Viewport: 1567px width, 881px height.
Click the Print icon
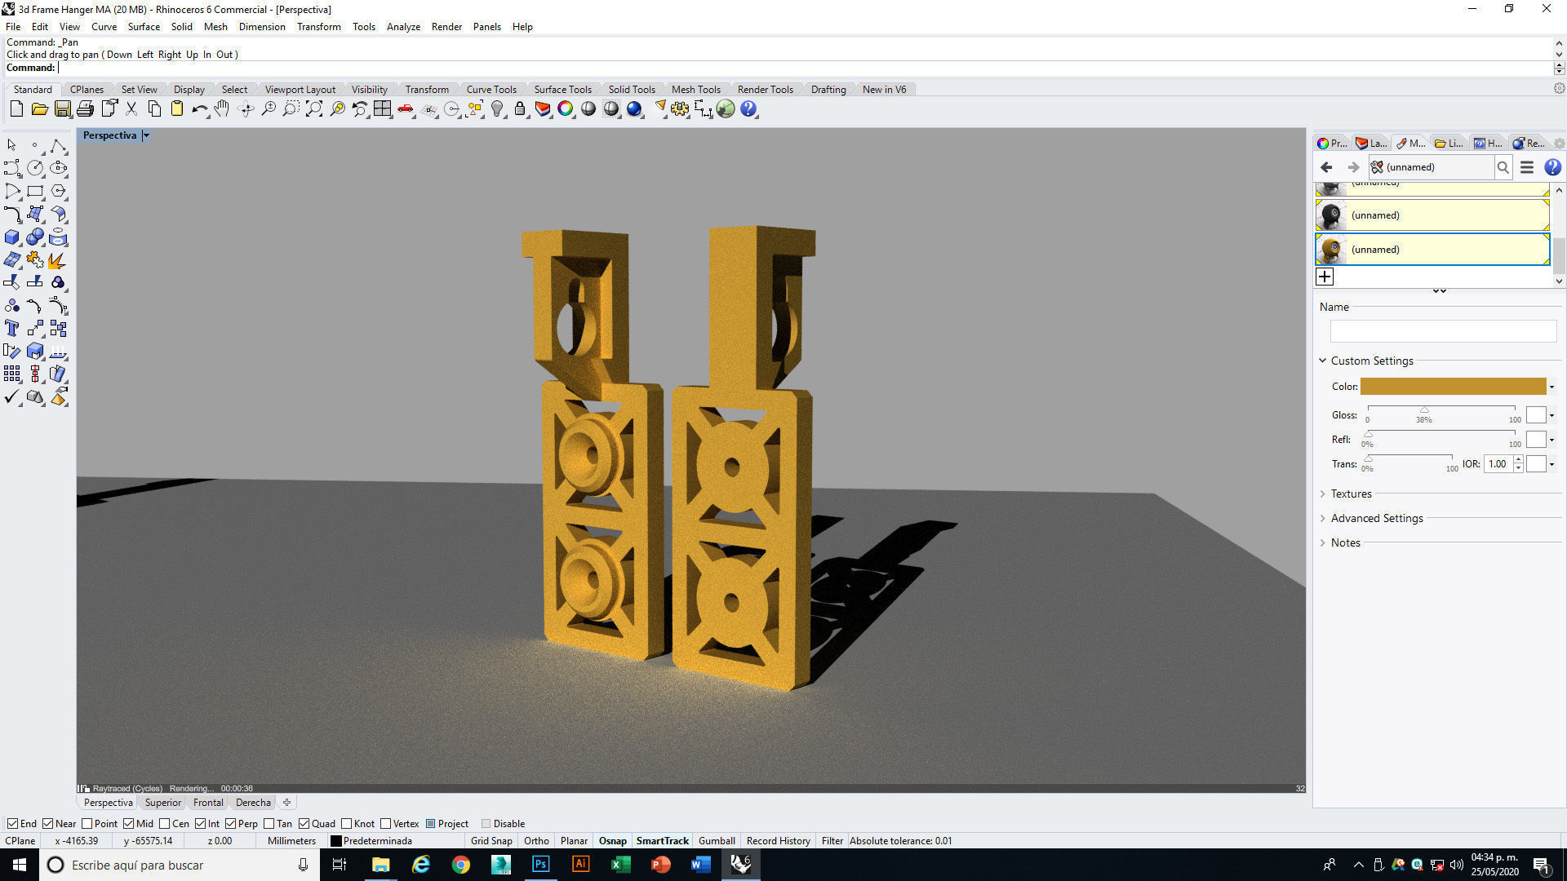[85, 108]
